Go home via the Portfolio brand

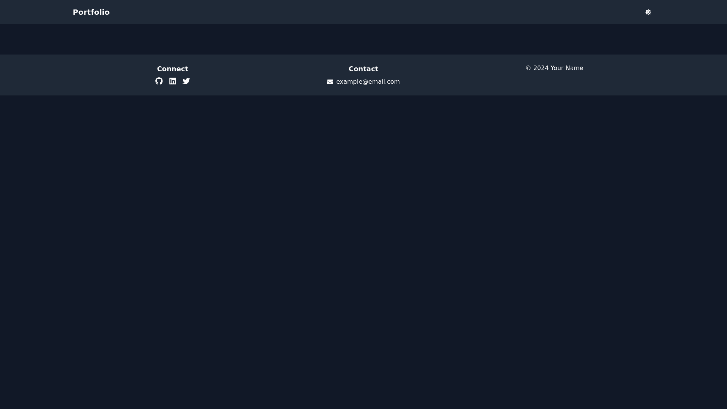tap(91, 12)
